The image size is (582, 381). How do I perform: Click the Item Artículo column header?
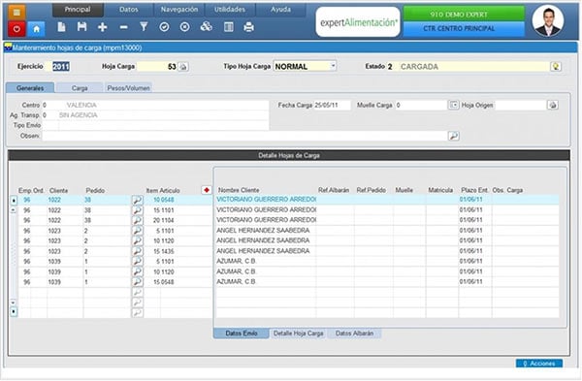pos(163,190)
